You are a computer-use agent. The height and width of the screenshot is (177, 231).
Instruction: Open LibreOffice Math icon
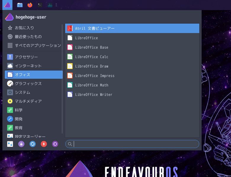pyautogui.click(x=70, y=85)
